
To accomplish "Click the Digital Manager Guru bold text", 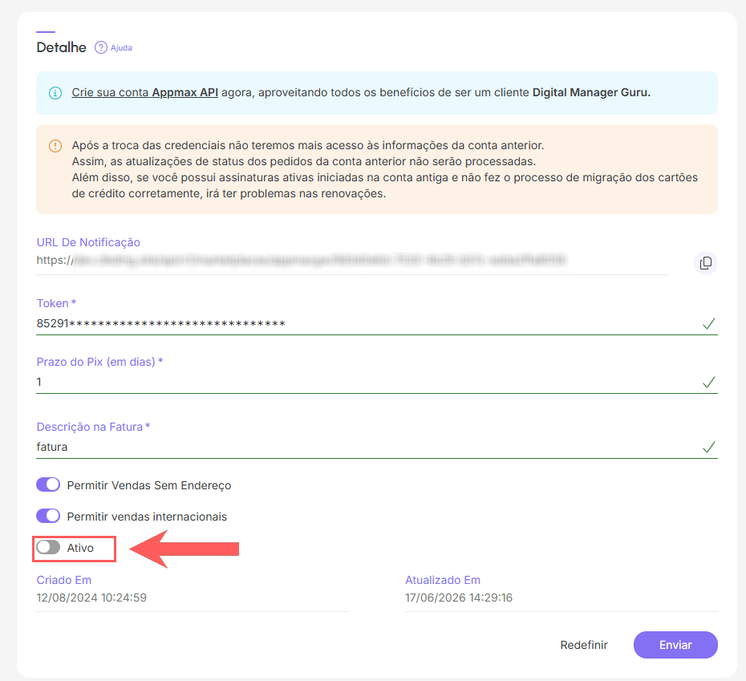I will [591, 92].
